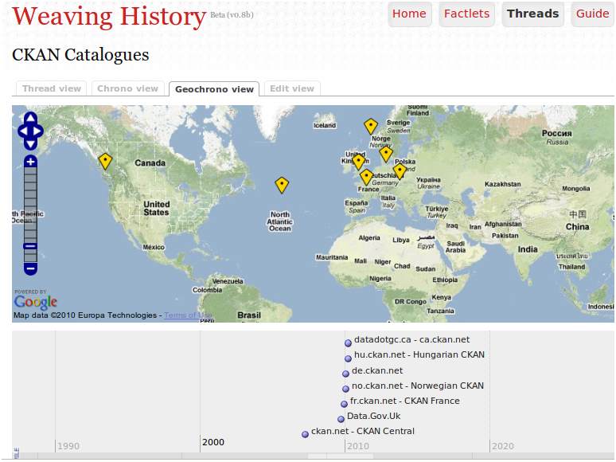Select the yellow marker over France
The width and height of the screenshot is (616, 462).
pyautogui.click(x=366, y=177)
